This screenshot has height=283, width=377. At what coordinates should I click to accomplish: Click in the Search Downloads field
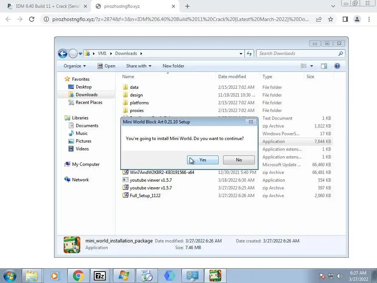[297, 53]
